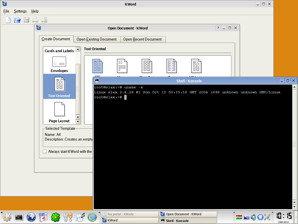Screen dimensions: 298x224
Task: Select the A4 template thumbnail
Action: (x=97, y=66)
